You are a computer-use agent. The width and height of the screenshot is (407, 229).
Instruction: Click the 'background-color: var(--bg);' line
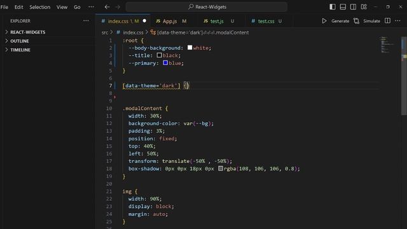point(171,123)
